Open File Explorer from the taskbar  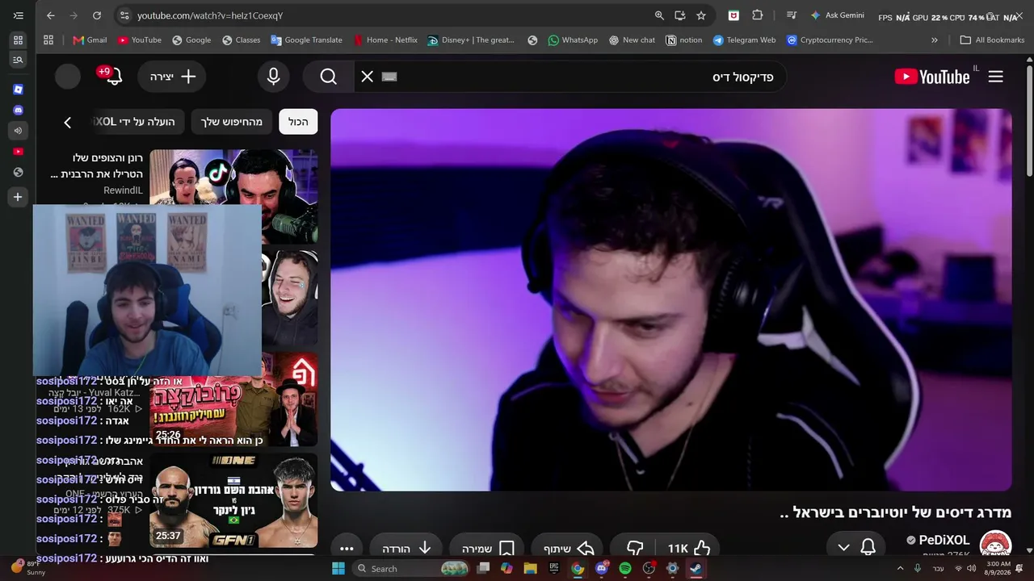(x=531, y=568)
